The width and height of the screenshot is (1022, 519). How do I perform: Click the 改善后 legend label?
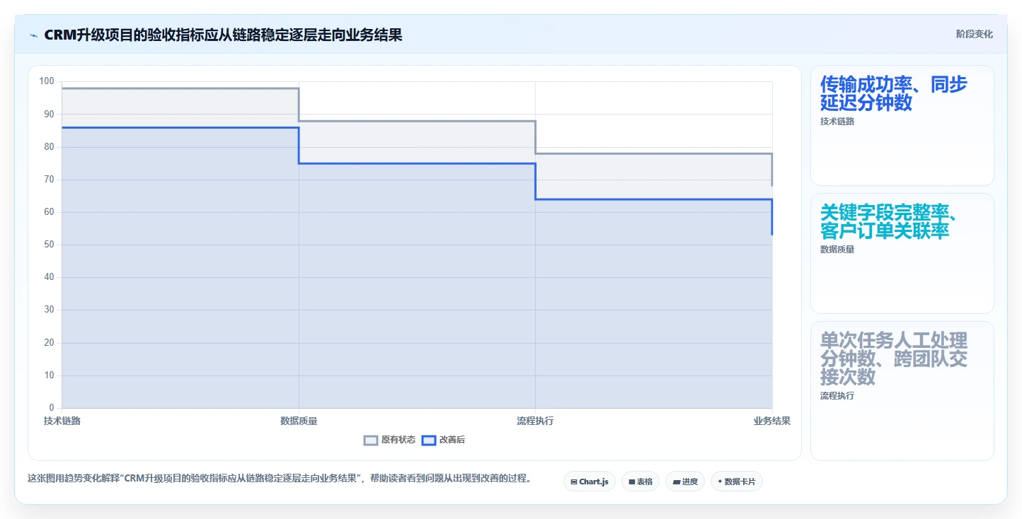[x=452, y=440]
